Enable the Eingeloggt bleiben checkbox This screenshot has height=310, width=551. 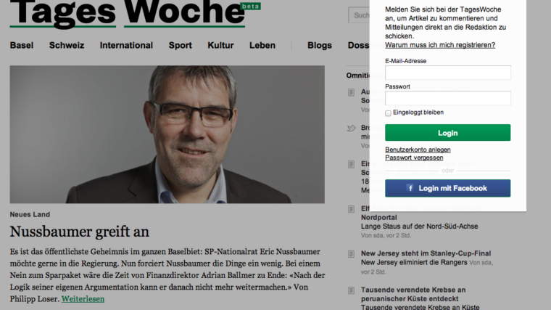(388, 113)
